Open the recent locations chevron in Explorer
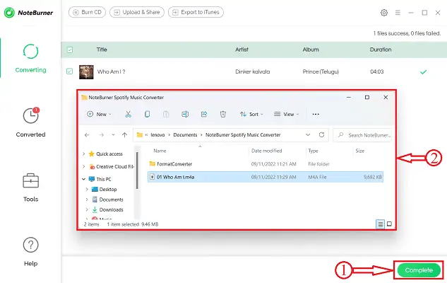 coord(113,135)
